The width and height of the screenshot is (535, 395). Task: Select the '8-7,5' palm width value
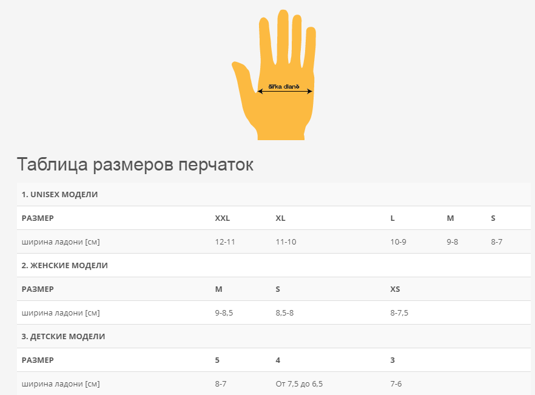(399, 312)
